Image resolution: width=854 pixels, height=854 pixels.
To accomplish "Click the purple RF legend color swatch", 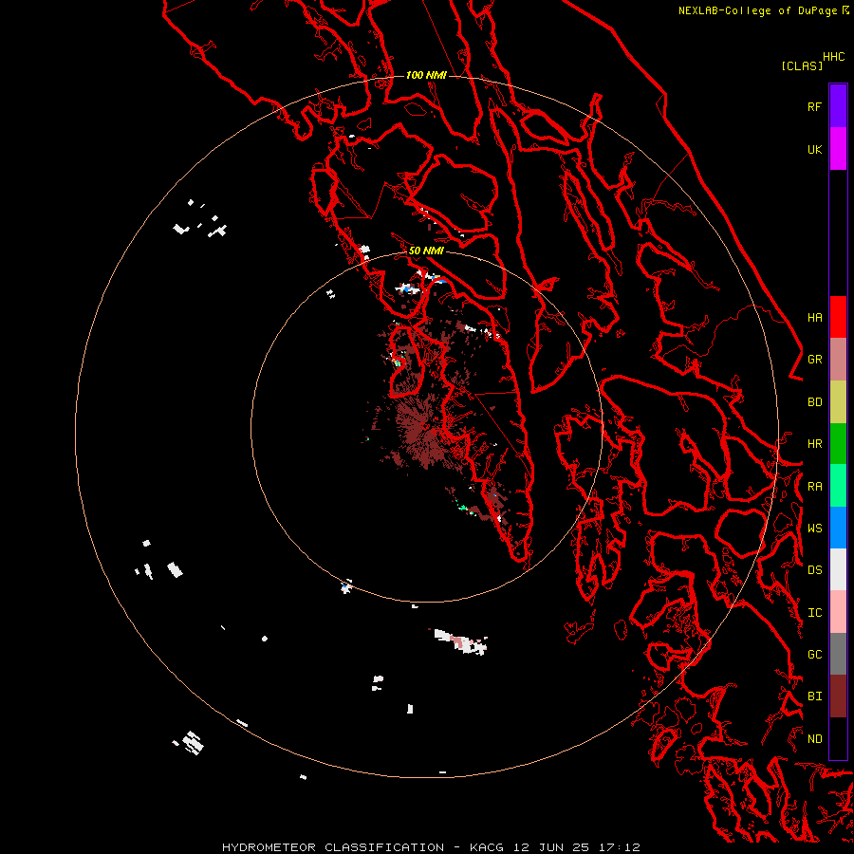I will pyautogui.click(x=838, y=106).
